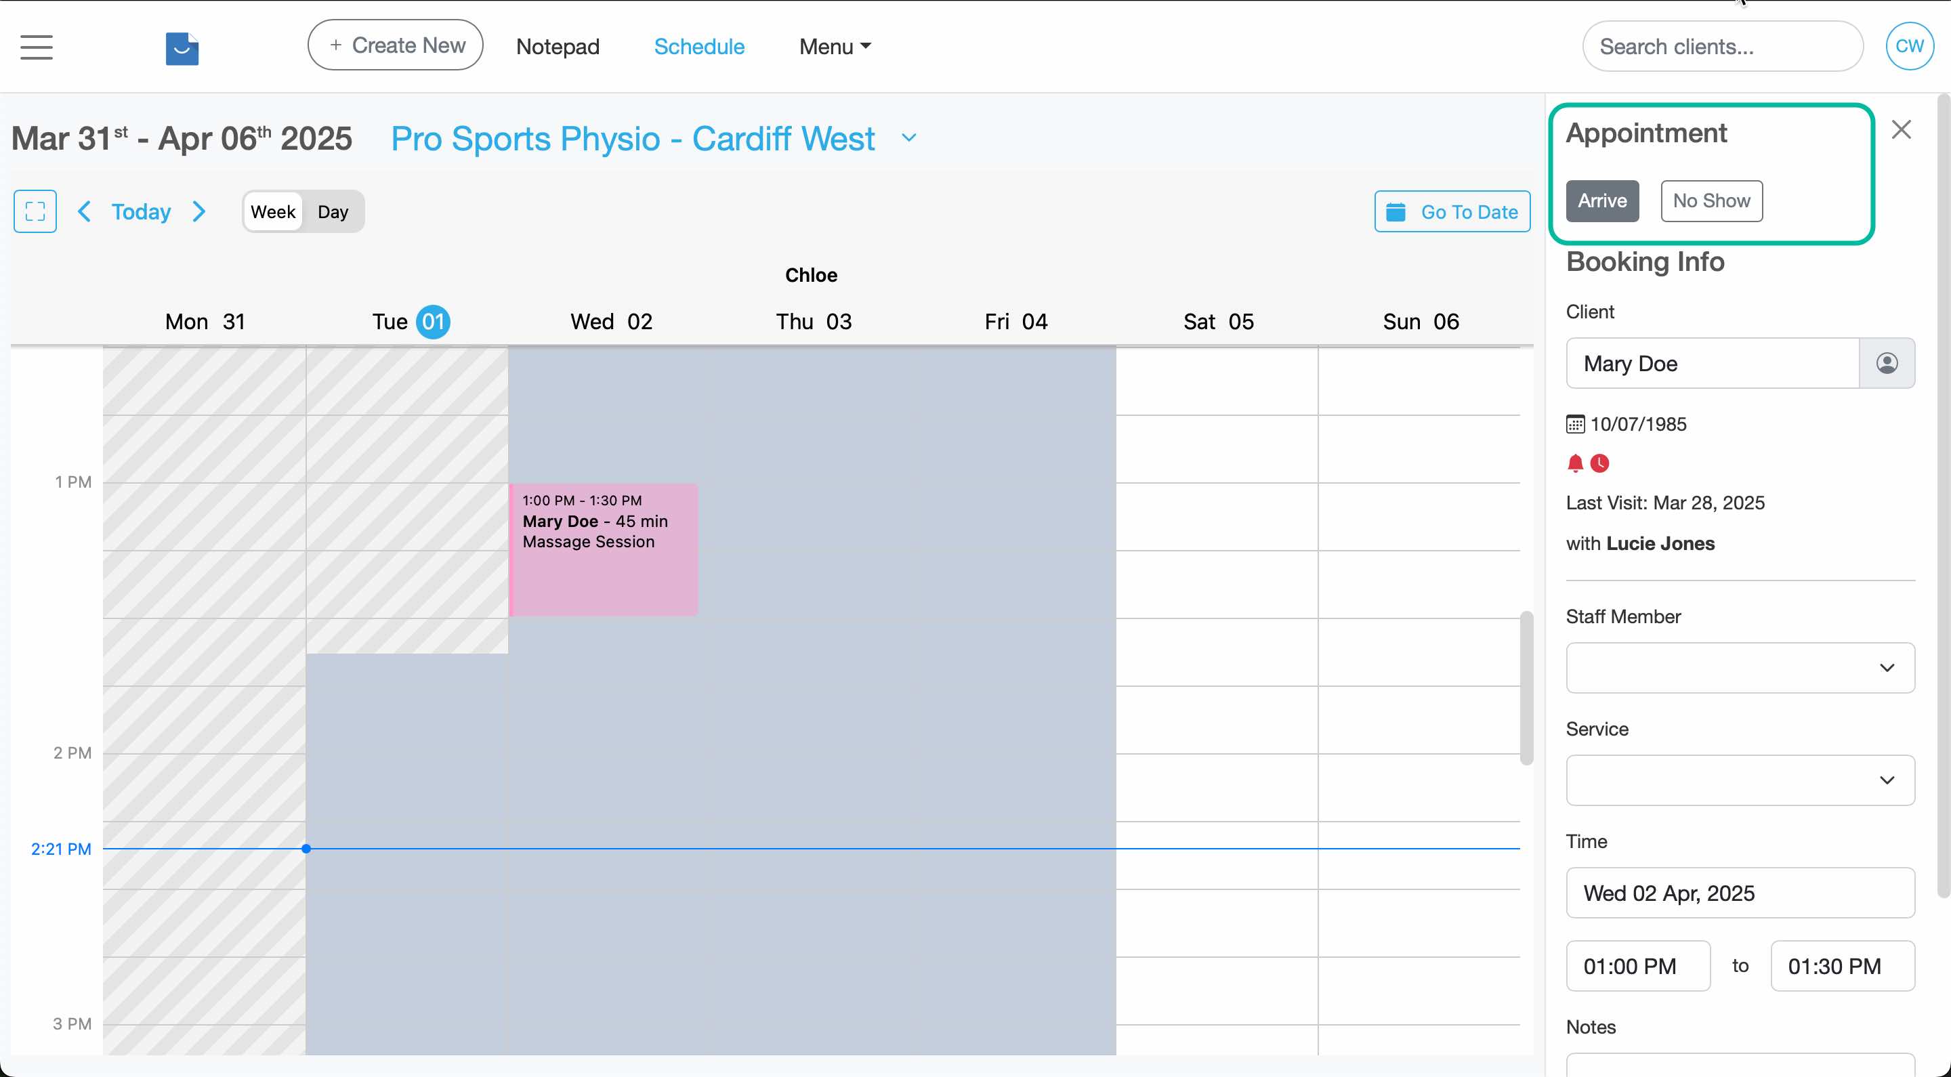The image size is (1951, 1077).
Task: Open the Notepad tab
Action: point(558,46)
